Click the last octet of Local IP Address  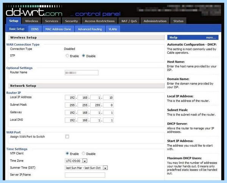click(108, 97)
